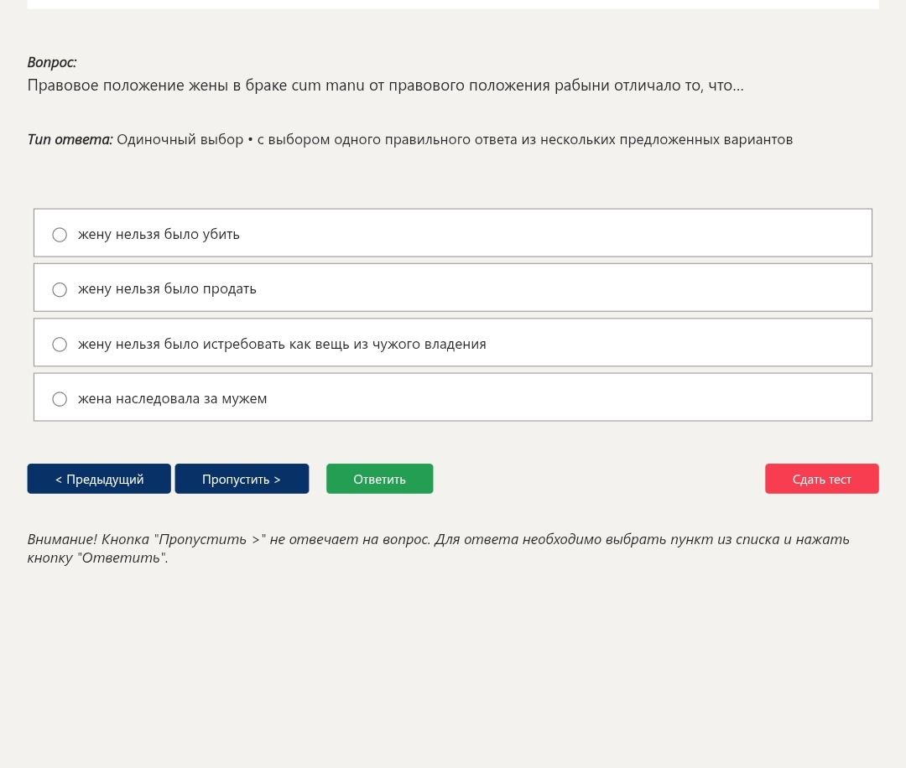This screenshot has height=768, width=906.
Task: Go back with the '< Предыдущий' button
Action: pos(99,479)
